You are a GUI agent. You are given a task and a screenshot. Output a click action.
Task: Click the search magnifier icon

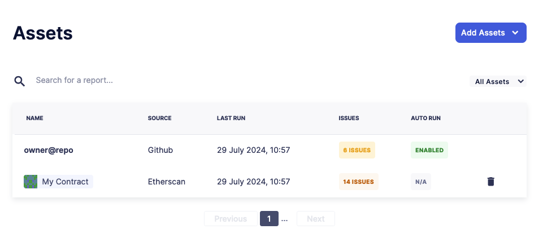20,81
